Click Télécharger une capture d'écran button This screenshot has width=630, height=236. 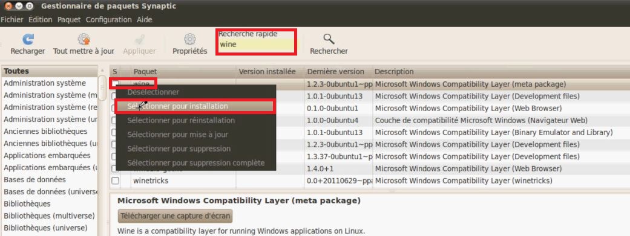pyautogui.click(x=175, y=216)
